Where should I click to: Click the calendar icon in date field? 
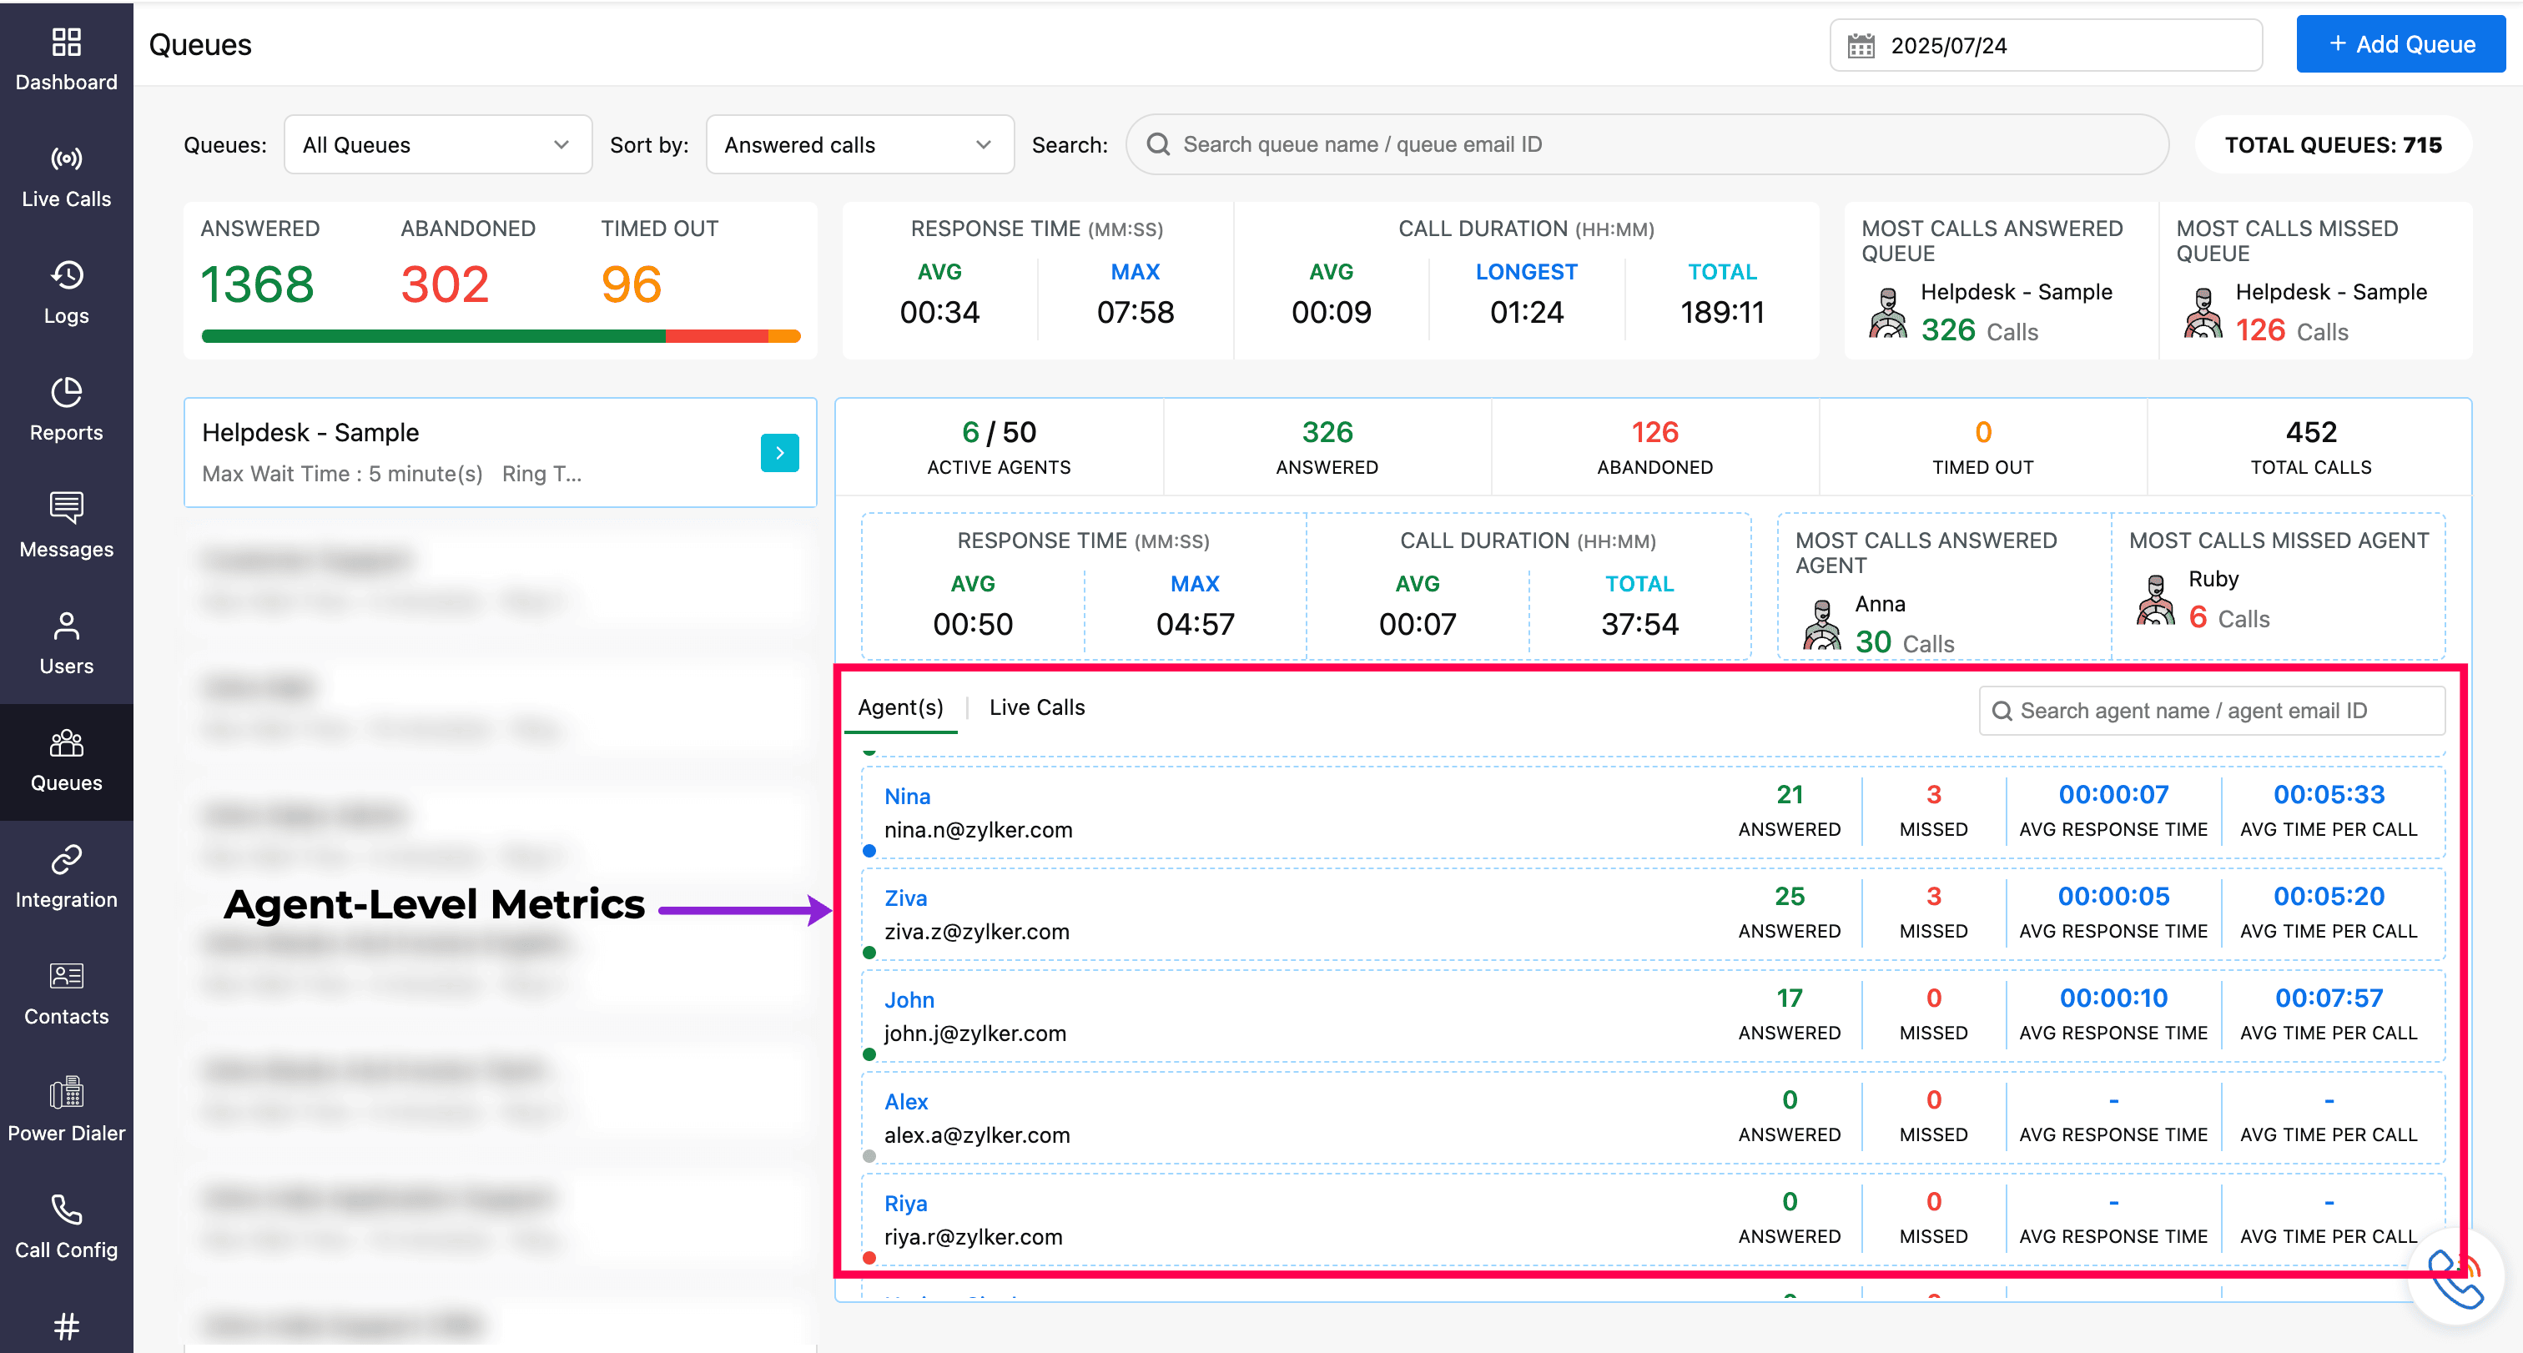coord(1860,46)
